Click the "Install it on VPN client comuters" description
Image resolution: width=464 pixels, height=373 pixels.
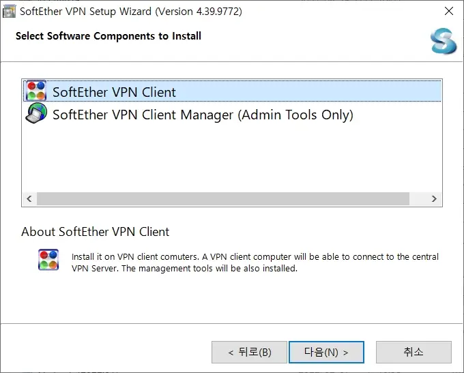[x=255, y=263]
